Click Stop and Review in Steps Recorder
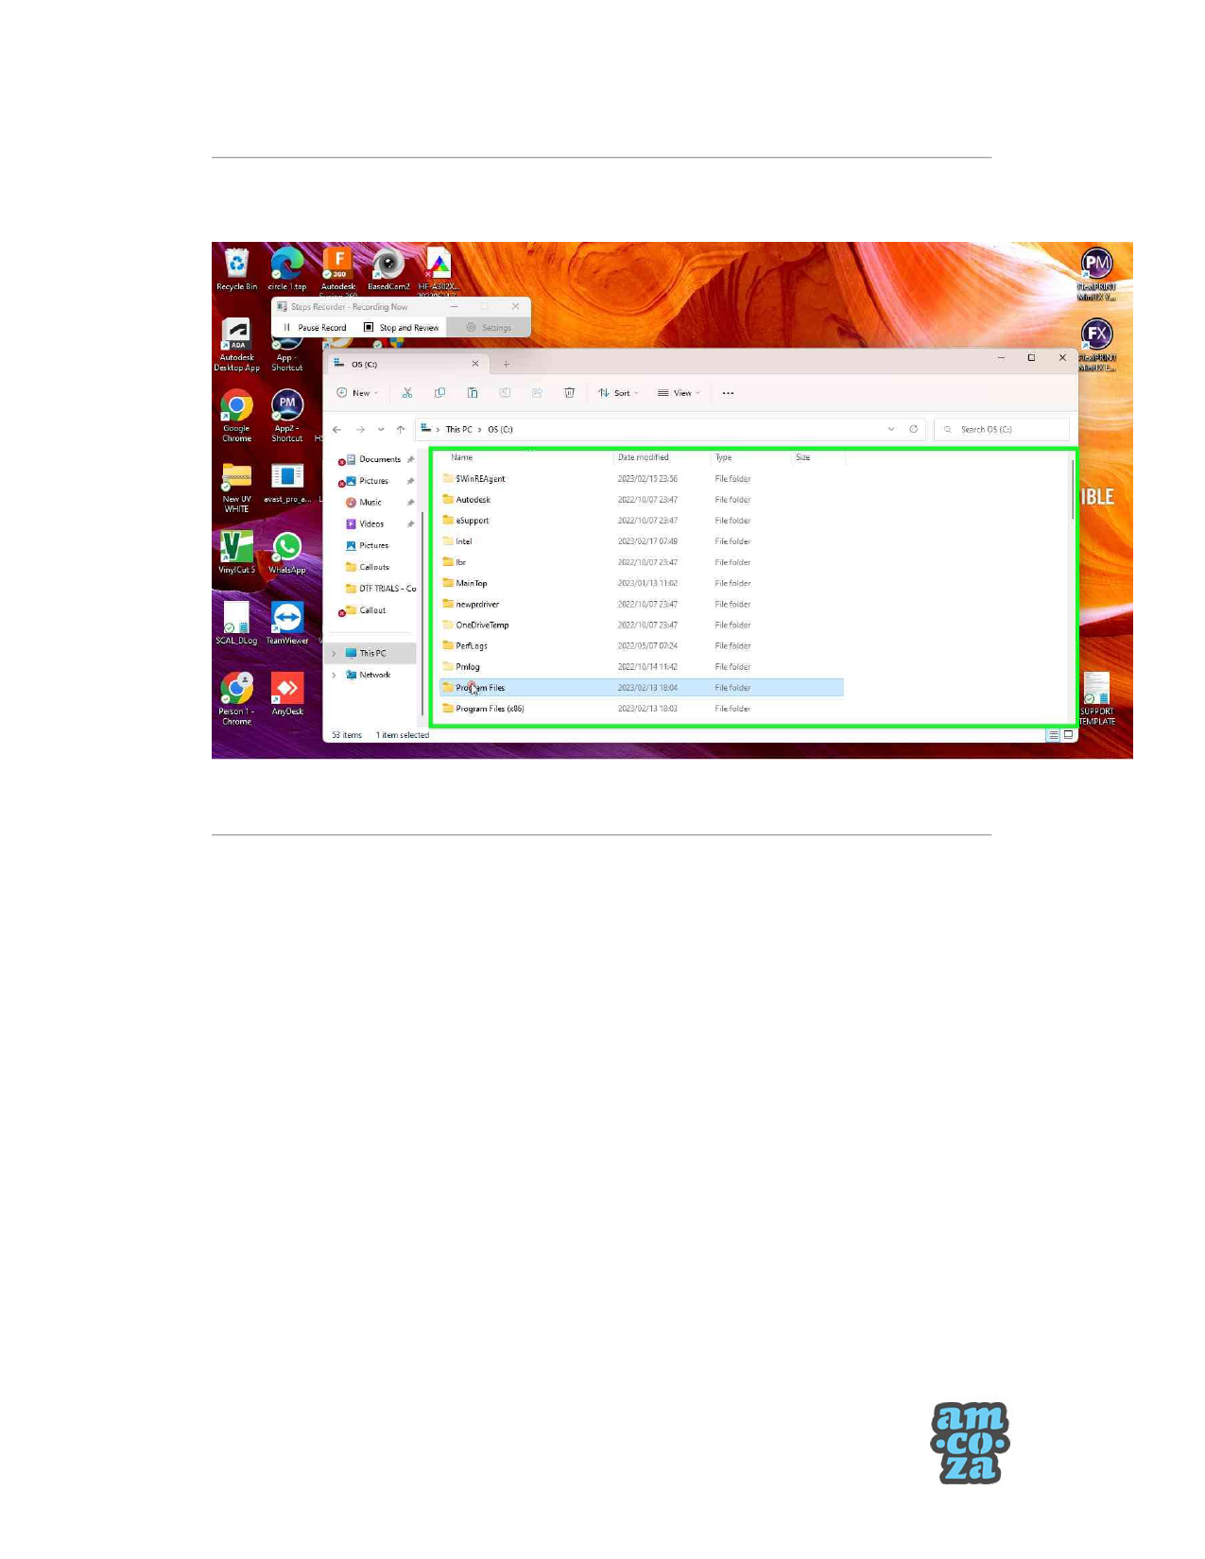 [x=402, y=328]
